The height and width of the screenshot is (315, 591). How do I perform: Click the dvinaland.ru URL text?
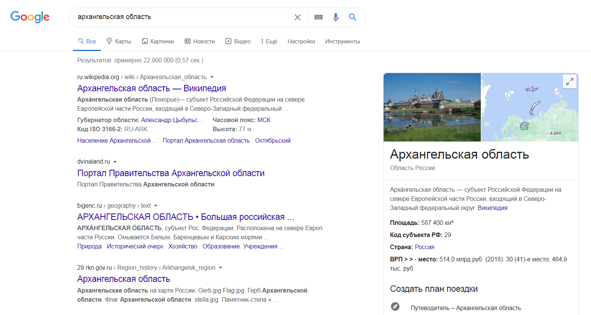pos(93,161)
